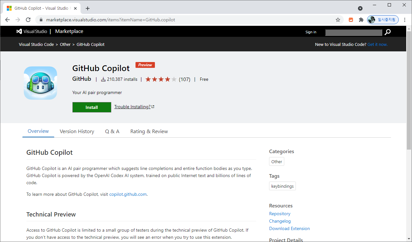Open a new tab with plus button
Image resolution: width=412 pixels, height=242 pixels.
click(88, 8)
